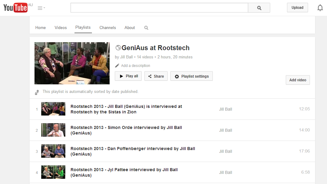The height and width of the screenshot is (184, 327).
Task: Open Jill Ball link under playlist title
Action: tap(126, 57)
